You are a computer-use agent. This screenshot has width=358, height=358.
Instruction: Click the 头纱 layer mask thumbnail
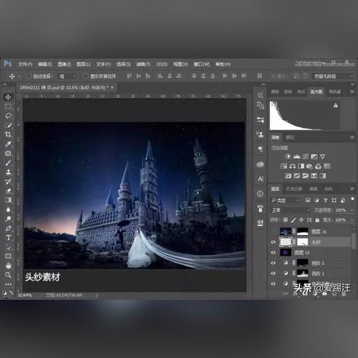click(x=303, y=242)
